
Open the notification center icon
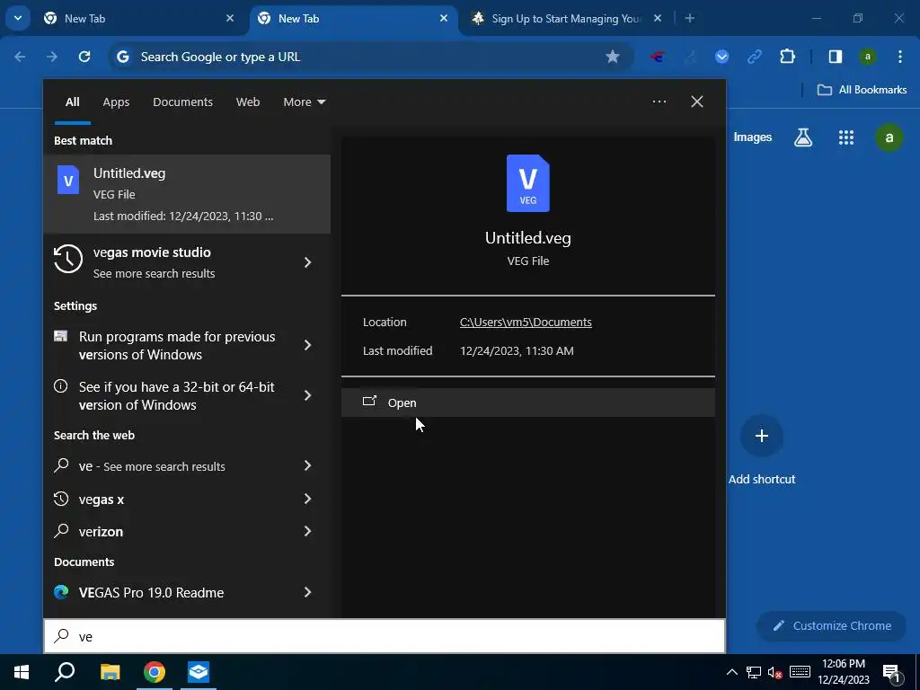pyautogui.click(x=891, y=672)
